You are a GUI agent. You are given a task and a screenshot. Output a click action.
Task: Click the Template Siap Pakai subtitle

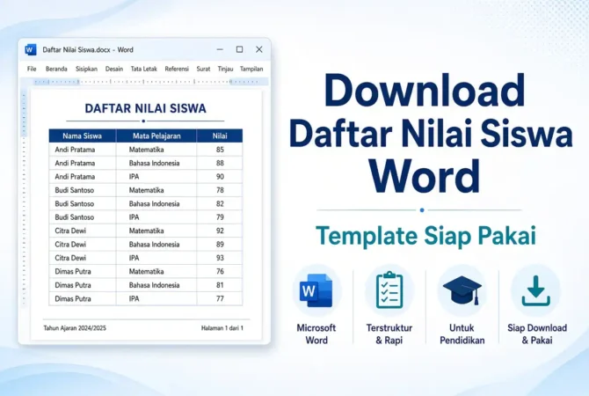point(425,236)
